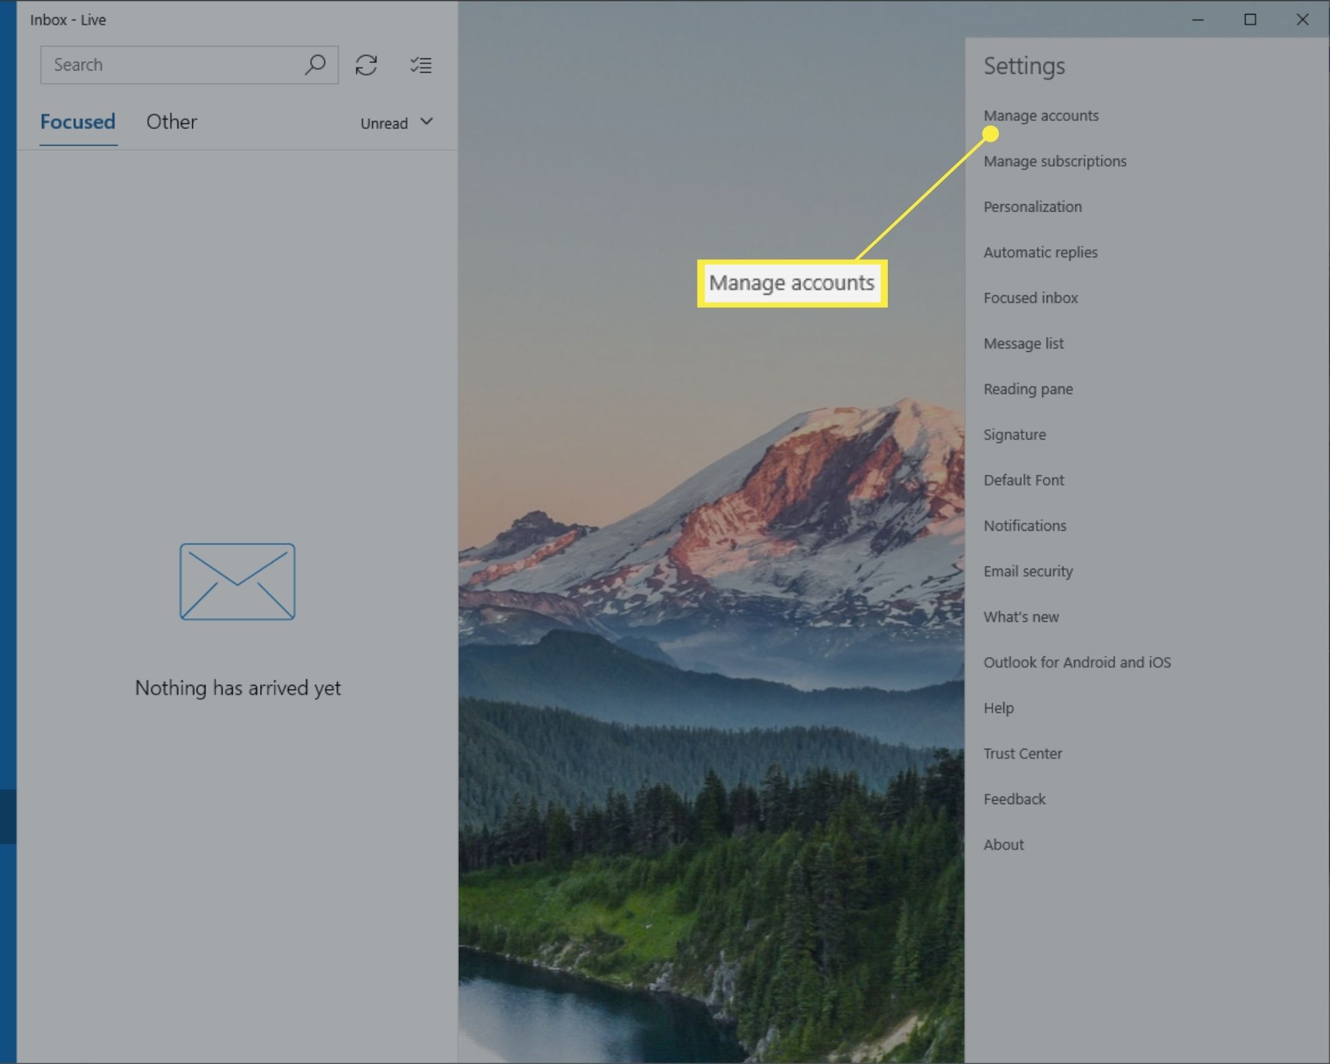Click Signature settings button

(x=1015, y=434)
